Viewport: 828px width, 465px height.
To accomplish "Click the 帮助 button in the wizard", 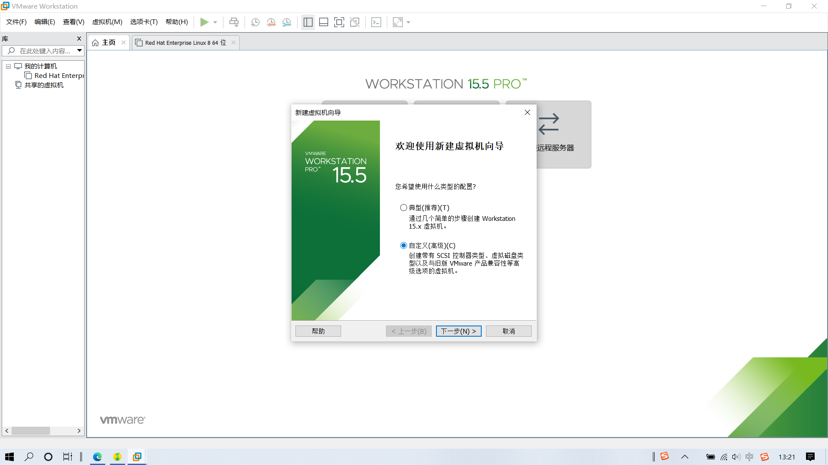I will click(318, 331).
